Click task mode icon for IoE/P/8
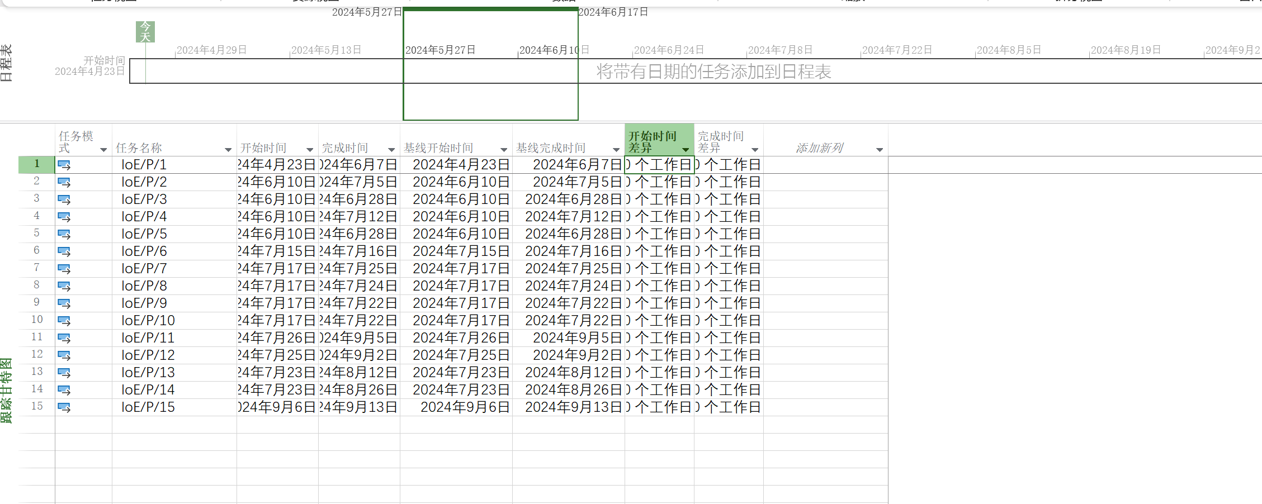Image resolution: width=1262 pixels, height=504 pixels. [x=64, y=287]
